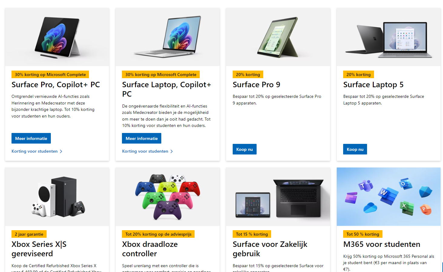Select the M365 voor studenten heading

(x=382, y=244)
